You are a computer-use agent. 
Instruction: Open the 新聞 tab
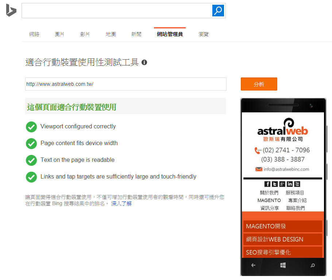pos(136,34)
